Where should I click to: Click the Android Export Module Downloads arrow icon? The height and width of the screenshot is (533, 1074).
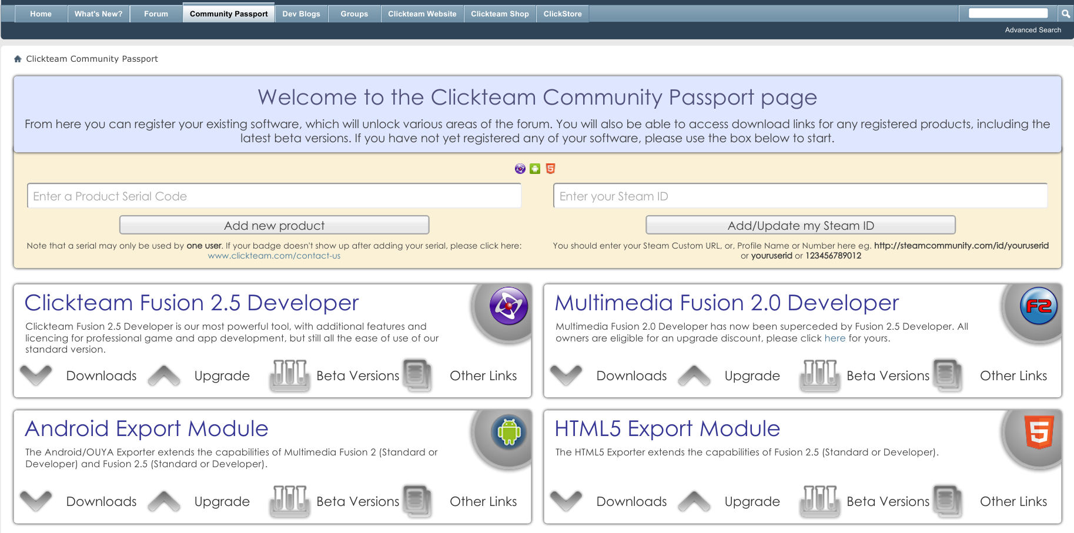pyautogui.click(x=36, y=501)
